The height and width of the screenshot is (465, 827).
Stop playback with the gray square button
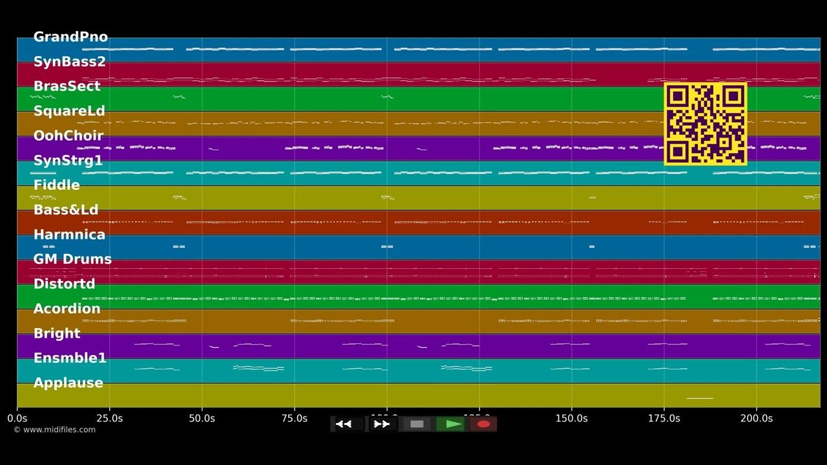(x=417, y=424)
